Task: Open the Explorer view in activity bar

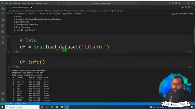Action: [3, 8]
